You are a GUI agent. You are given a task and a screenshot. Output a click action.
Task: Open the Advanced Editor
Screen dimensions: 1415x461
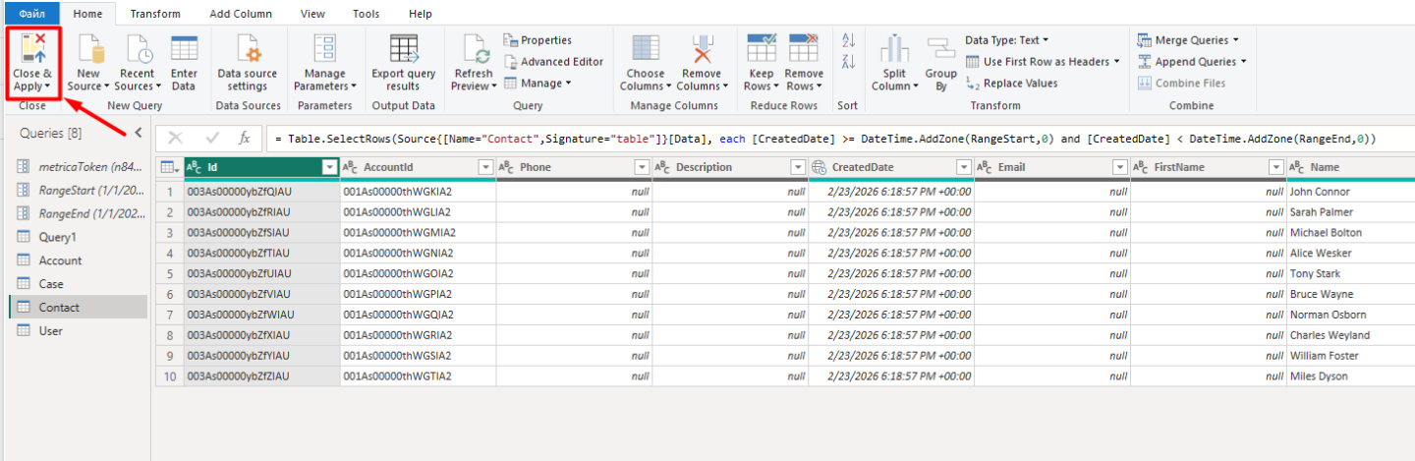click(x=553, y=62)
